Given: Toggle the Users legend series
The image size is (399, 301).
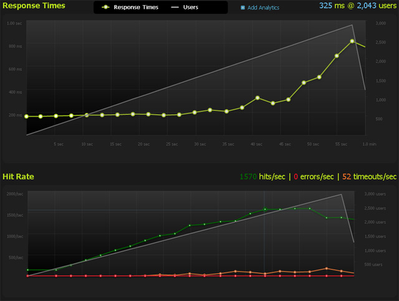Looking at the screenshot, I should (191, 7).
